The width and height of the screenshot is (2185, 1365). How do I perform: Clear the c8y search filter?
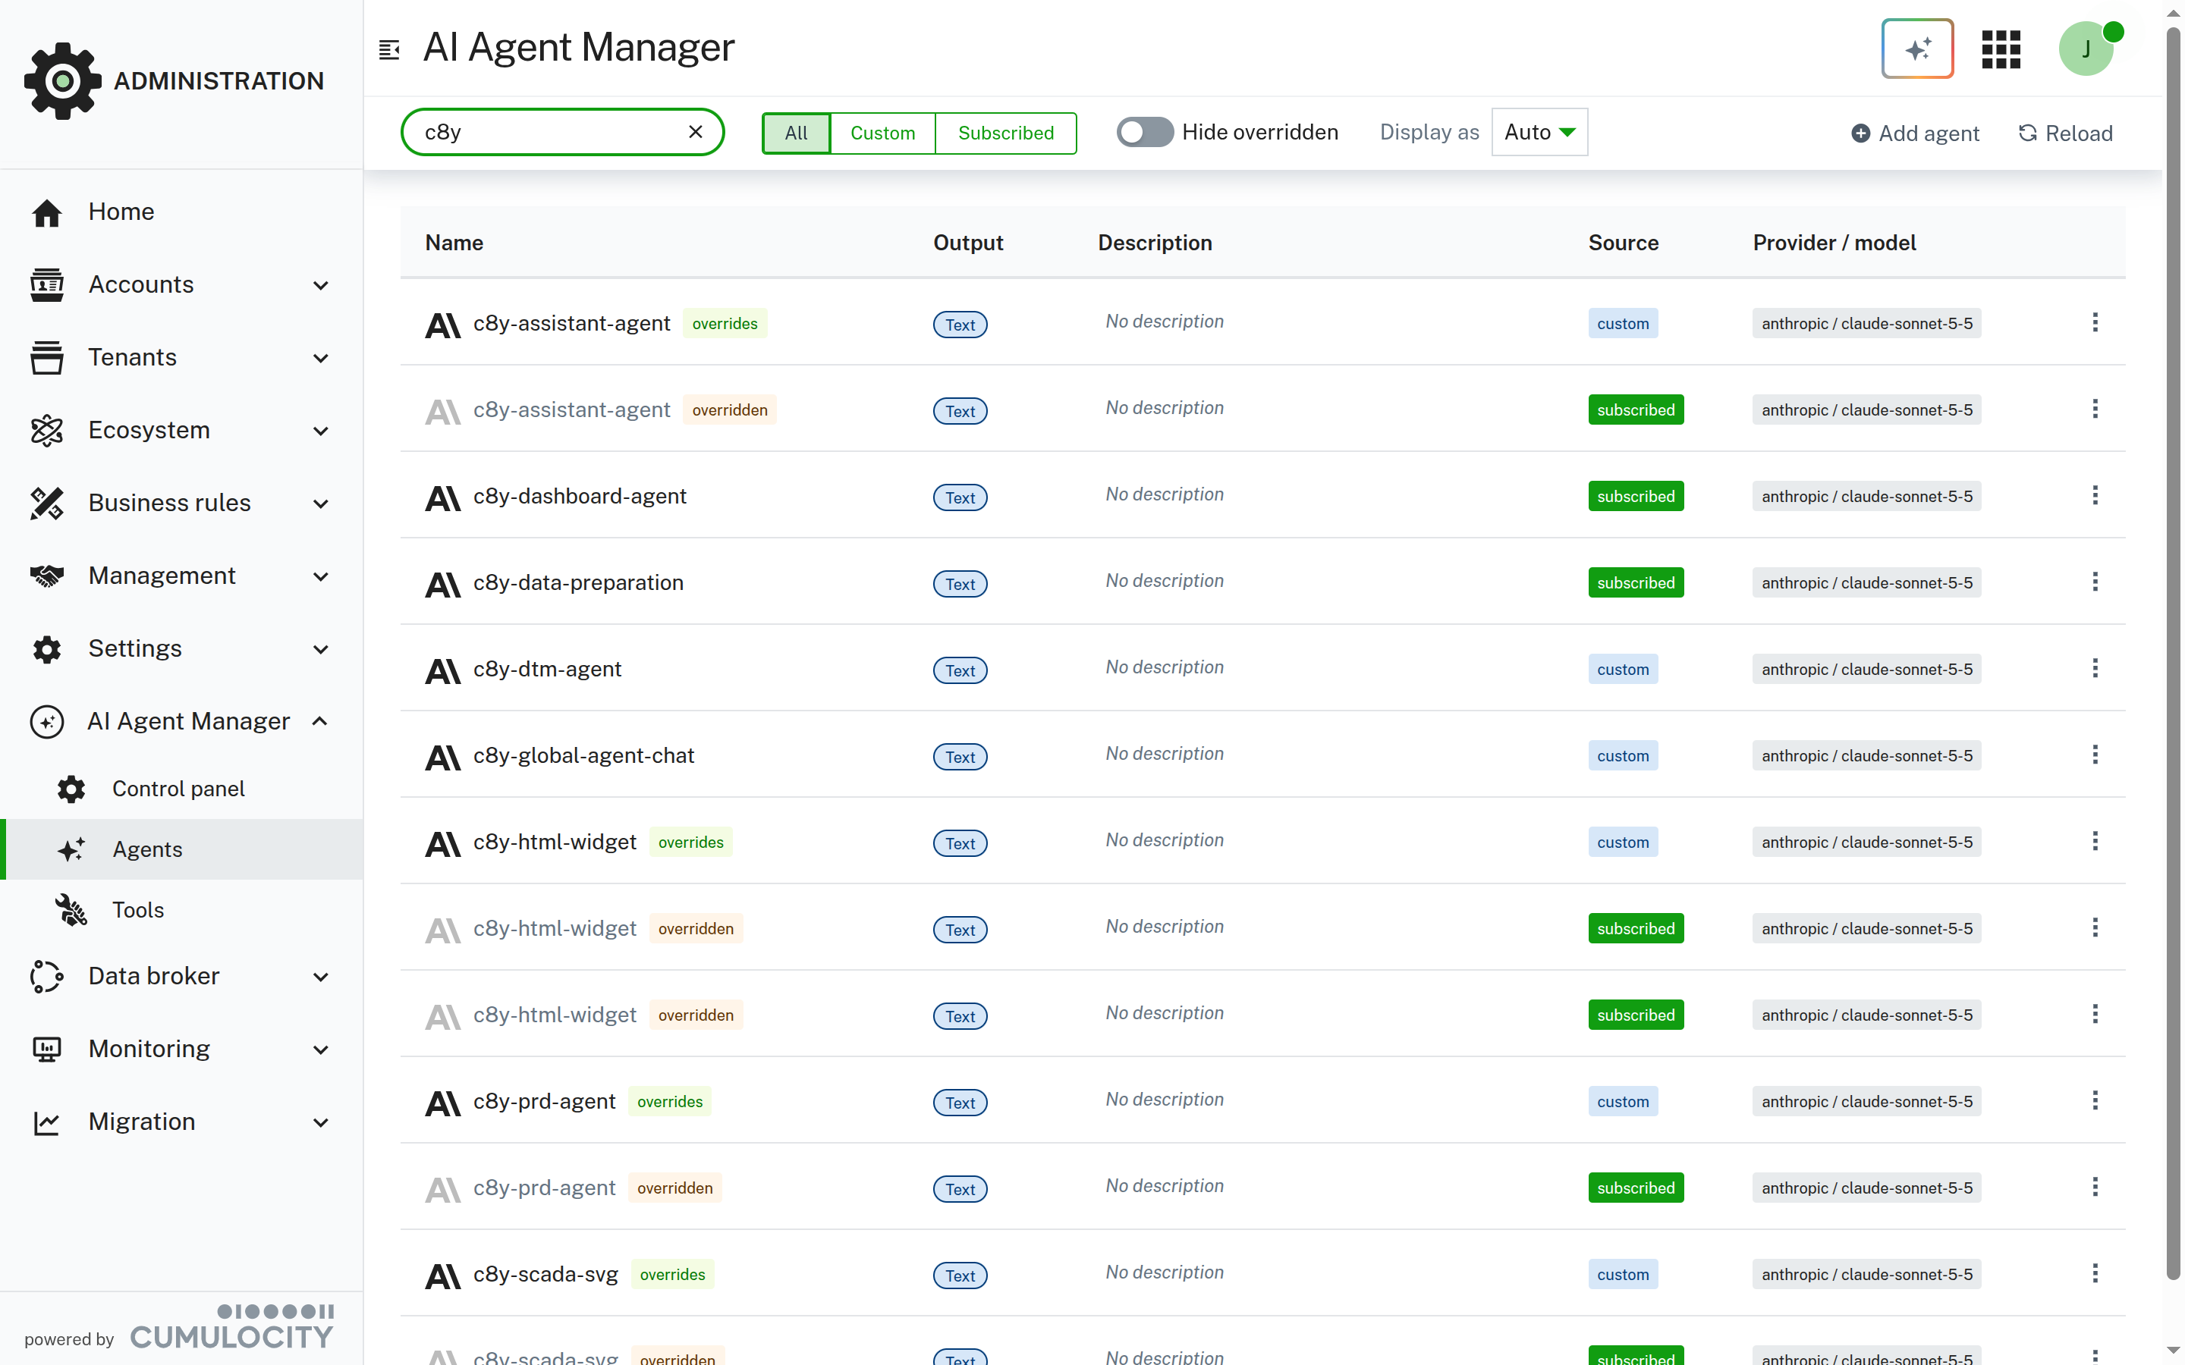tap(695, 132)
